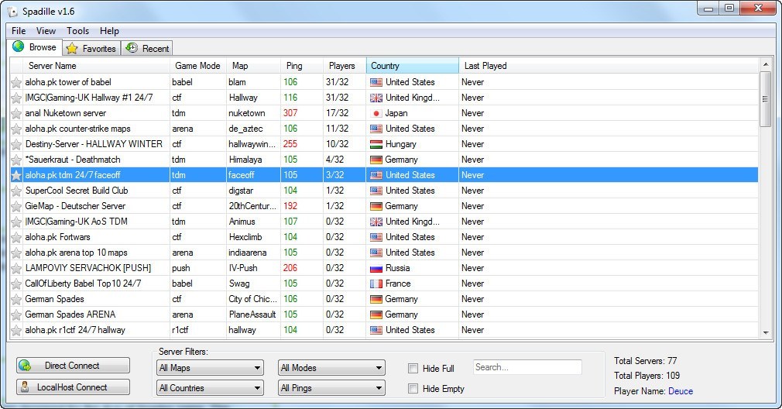Expand the All Pings dropdown
This screenshot has height=409, width=782.
coord(331,387)
